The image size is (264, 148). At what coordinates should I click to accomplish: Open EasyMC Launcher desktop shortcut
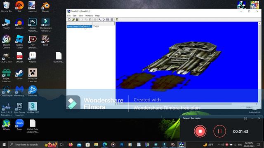(x=7, y=76)
